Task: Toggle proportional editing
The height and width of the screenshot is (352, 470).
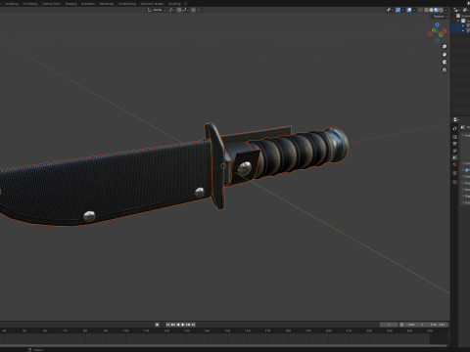Action: click(x=193, y=10)
